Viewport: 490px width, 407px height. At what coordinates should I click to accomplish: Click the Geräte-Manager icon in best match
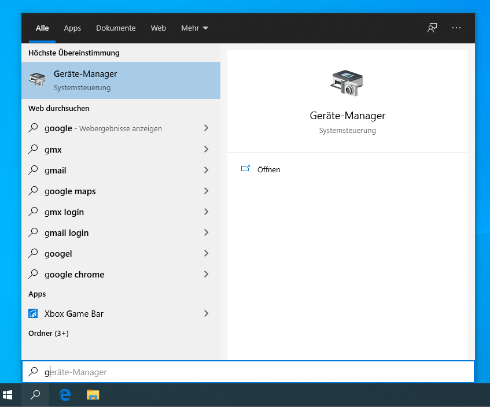(x=37, y=80)
